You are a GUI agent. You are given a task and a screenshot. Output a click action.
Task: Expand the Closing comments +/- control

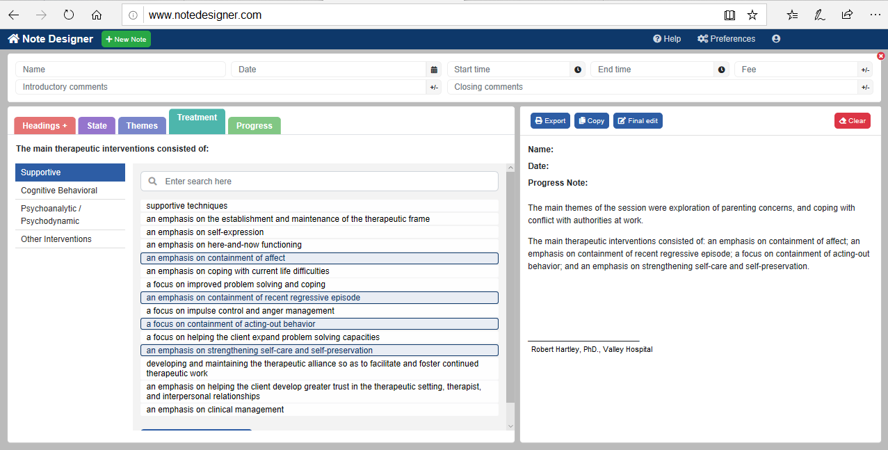coord(865,87)
